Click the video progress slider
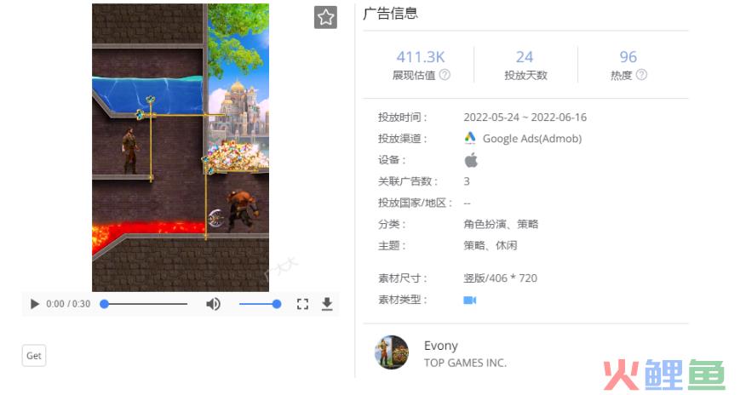Screen dimensions: 746x395 (x=144, y=304)
